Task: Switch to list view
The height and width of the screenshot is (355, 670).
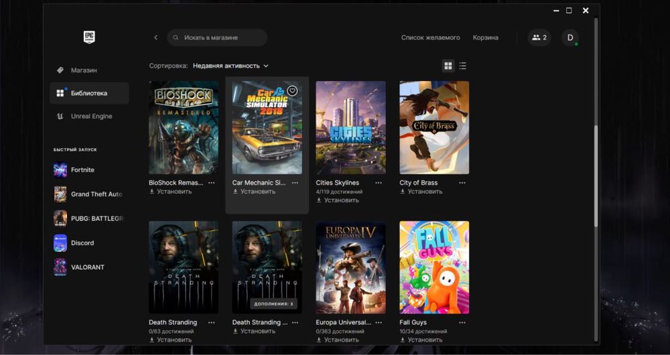Action: pyautogui.click(x=463, y=66)
